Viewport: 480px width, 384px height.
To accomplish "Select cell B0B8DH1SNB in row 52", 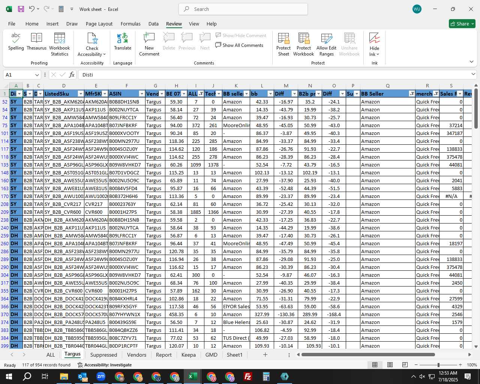I will coord(126,102).
